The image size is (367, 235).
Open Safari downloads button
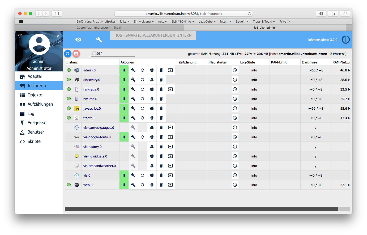pos(321,14)
